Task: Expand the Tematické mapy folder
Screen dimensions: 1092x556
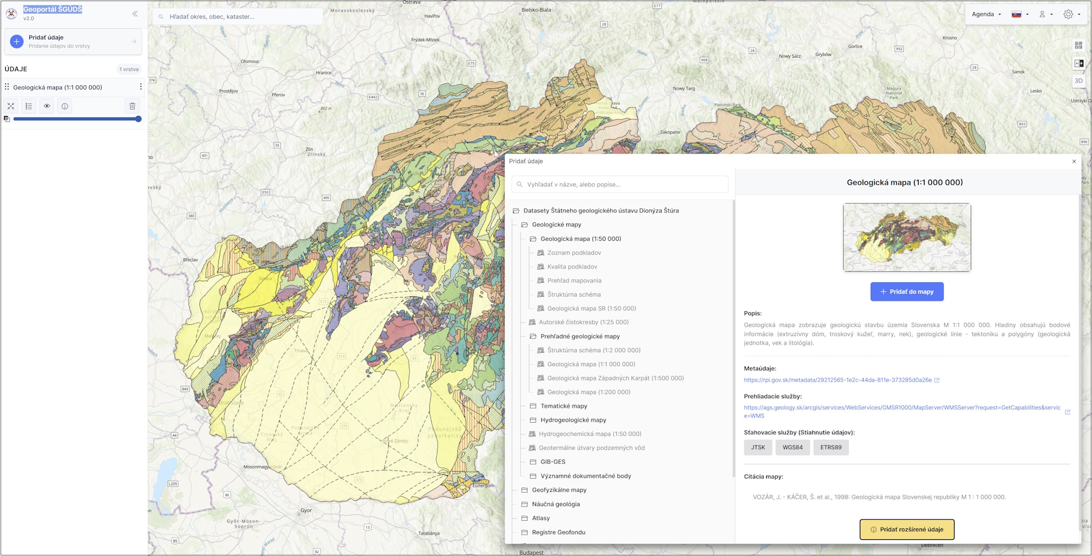Action: [563, 406]
